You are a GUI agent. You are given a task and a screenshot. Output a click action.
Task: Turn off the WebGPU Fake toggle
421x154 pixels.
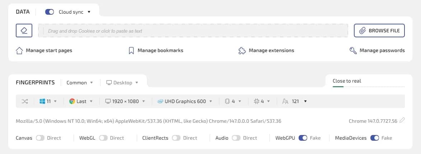click(x=303, y=138)
